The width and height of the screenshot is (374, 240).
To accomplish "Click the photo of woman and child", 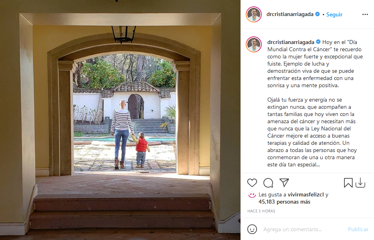I will [x=120, y=120].
